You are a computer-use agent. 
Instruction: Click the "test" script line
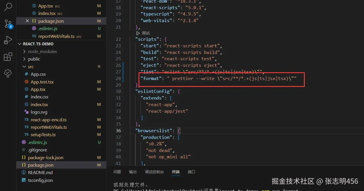[179, 59]
